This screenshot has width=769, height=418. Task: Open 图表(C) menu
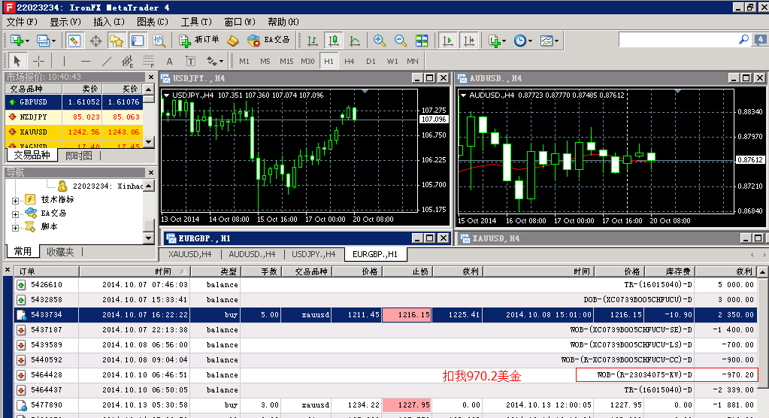point(153,22)
